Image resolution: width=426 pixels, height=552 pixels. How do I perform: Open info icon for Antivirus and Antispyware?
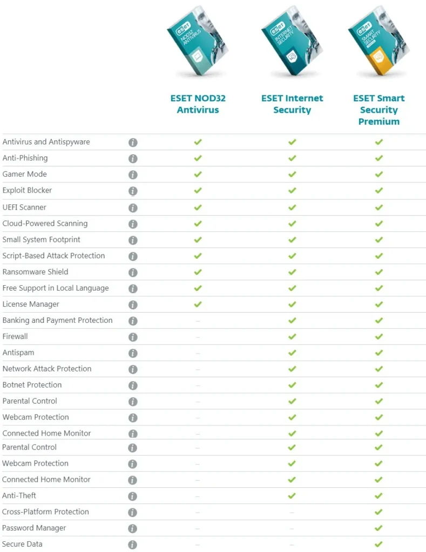pos(133,142)
